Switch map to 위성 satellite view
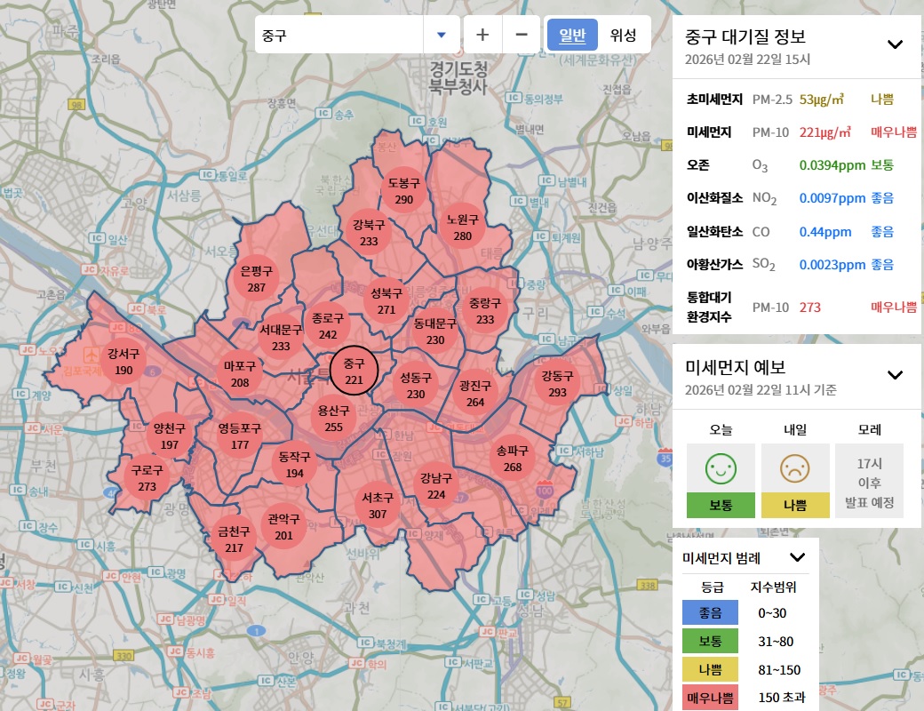 point(624,35)
